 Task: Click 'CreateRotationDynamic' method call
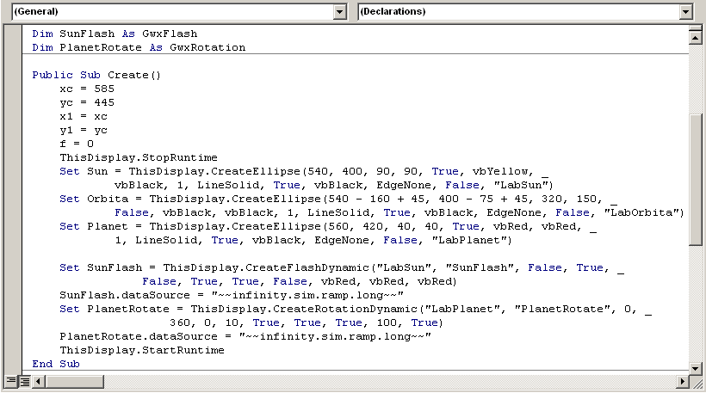pyautogui.click(x=345, y=309)
